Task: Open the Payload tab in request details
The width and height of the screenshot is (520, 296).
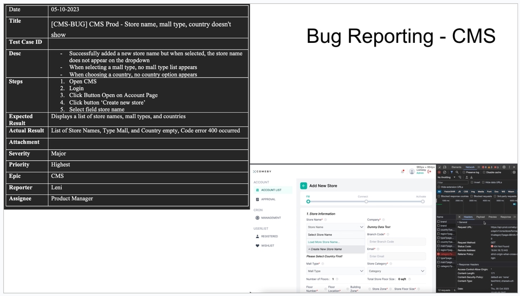Action: [480, 217]
